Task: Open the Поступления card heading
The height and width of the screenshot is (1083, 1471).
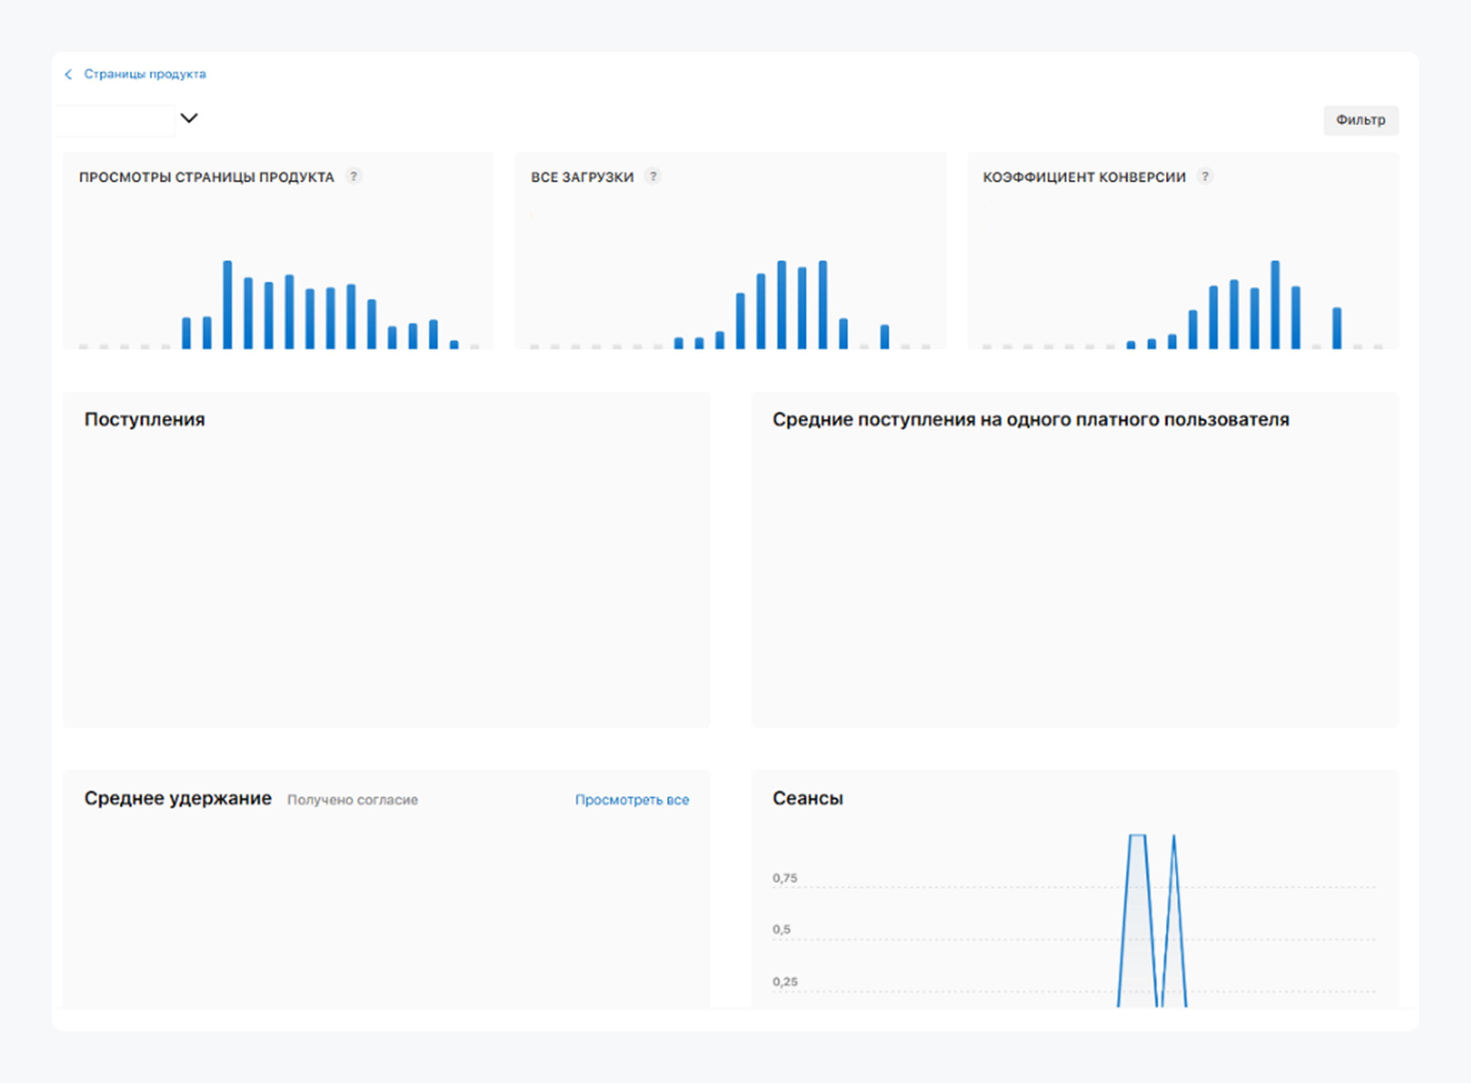Action: tap(144, 420)
